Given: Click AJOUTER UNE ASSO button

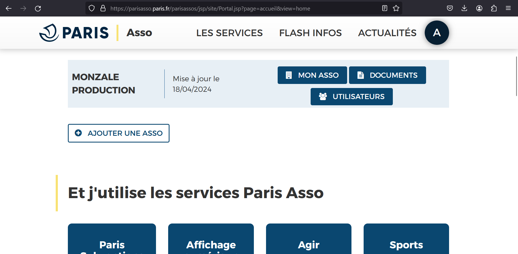Looking at the screenshot, I should [118, 133].
